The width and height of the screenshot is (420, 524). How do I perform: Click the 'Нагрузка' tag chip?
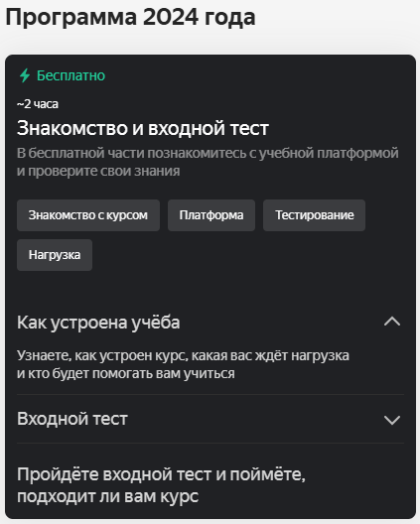coord(55,255)
